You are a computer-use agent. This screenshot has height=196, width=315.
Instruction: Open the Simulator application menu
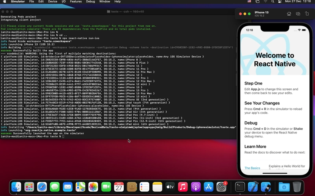(18, 2)
